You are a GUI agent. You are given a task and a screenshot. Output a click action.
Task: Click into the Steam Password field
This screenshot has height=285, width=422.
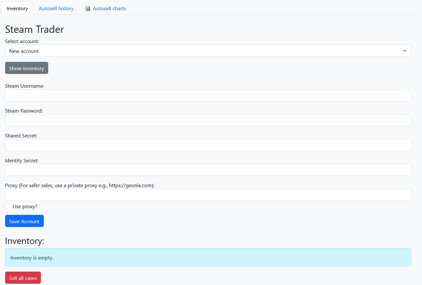click(x=208, y=120)
